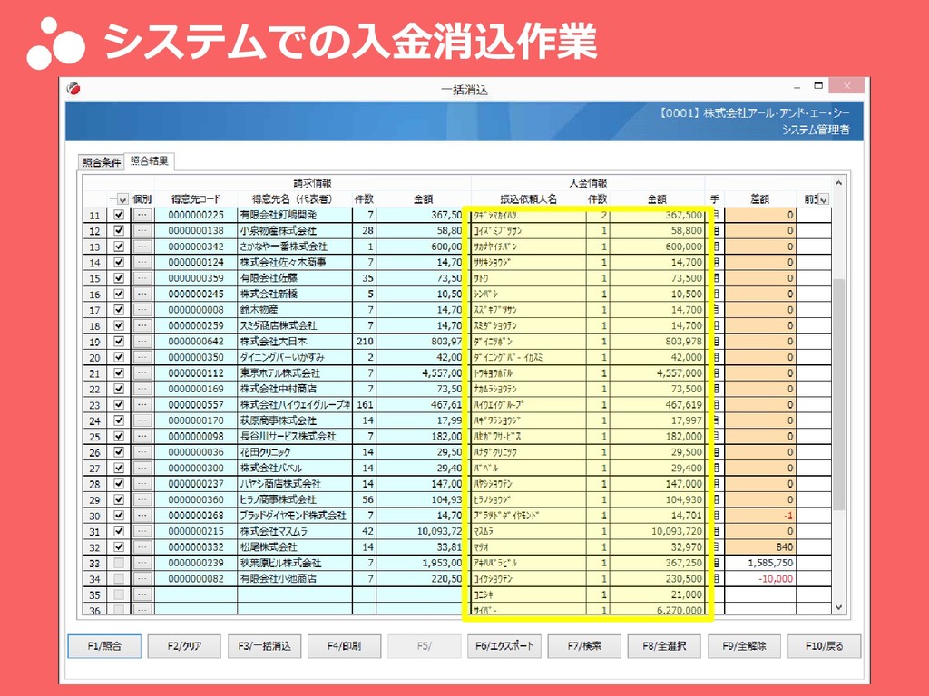Click the app logo icon in title bar
The image size is (929, 696).
tap(74, 89)
